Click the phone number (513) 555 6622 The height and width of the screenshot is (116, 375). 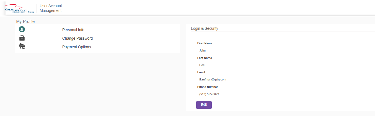coord(209,94)
